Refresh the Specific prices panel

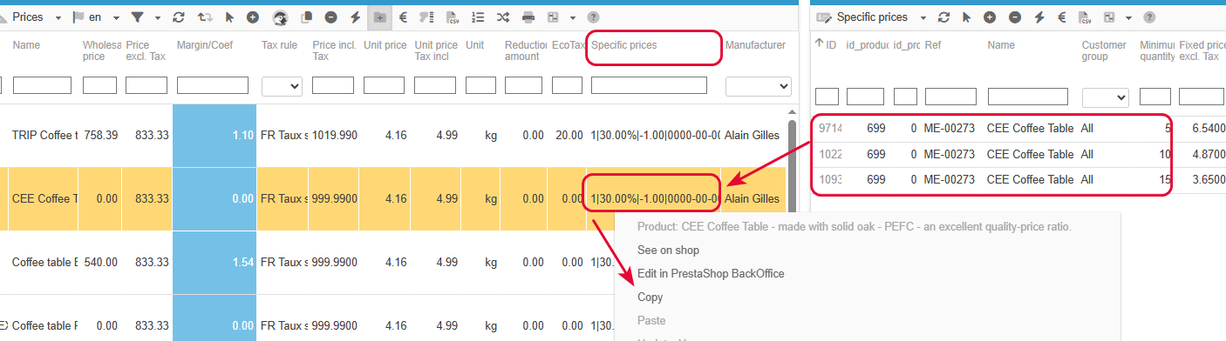(943, 17)
